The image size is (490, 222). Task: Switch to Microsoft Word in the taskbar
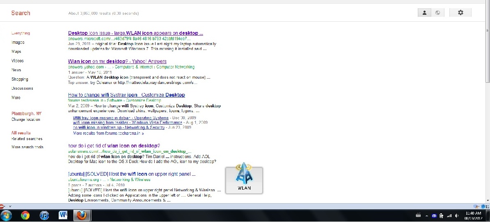click(63, 215)
